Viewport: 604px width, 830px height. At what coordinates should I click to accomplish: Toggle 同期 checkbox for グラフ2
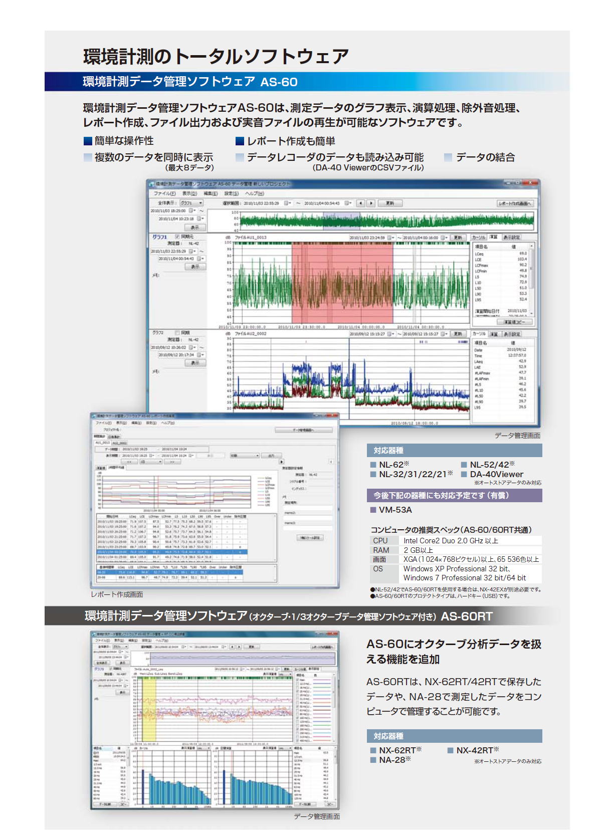click(177, 332)
